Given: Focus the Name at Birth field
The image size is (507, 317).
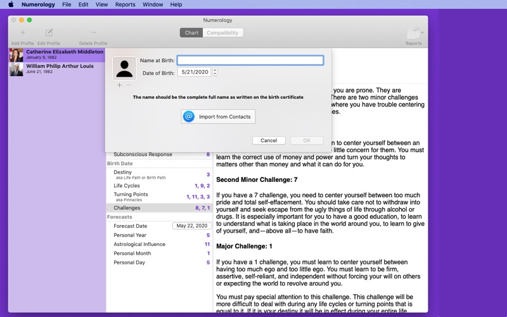Looking at the screenshot, I should tap(250, 60).
